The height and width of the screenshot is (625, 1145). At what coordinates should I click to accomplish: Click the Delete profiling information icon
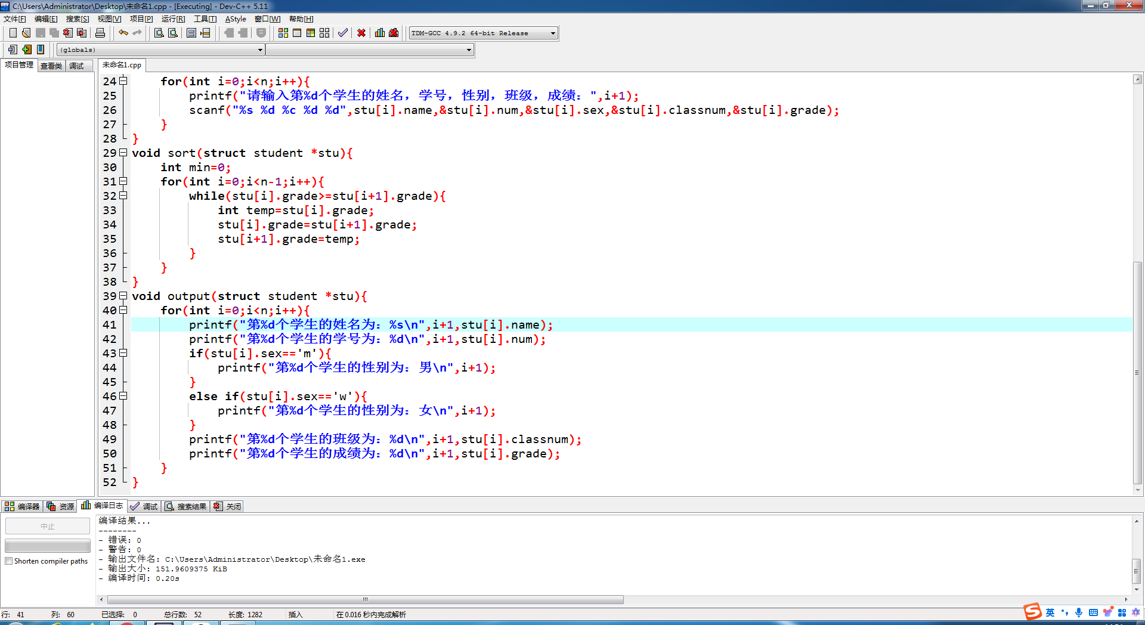[394, 33]
